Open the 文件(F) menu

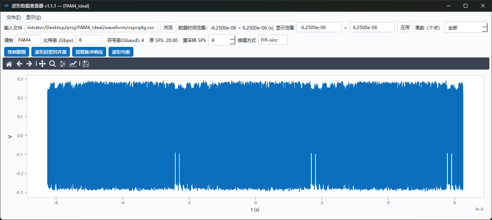[14, 17]
